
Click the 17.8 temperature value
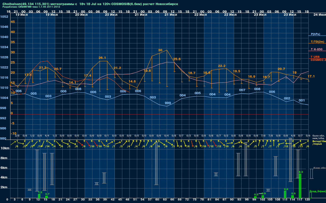[28, 75]
